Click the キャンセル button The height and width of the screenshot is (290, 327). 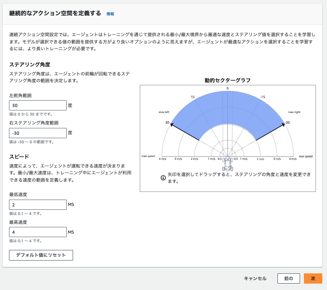(255, 278)
